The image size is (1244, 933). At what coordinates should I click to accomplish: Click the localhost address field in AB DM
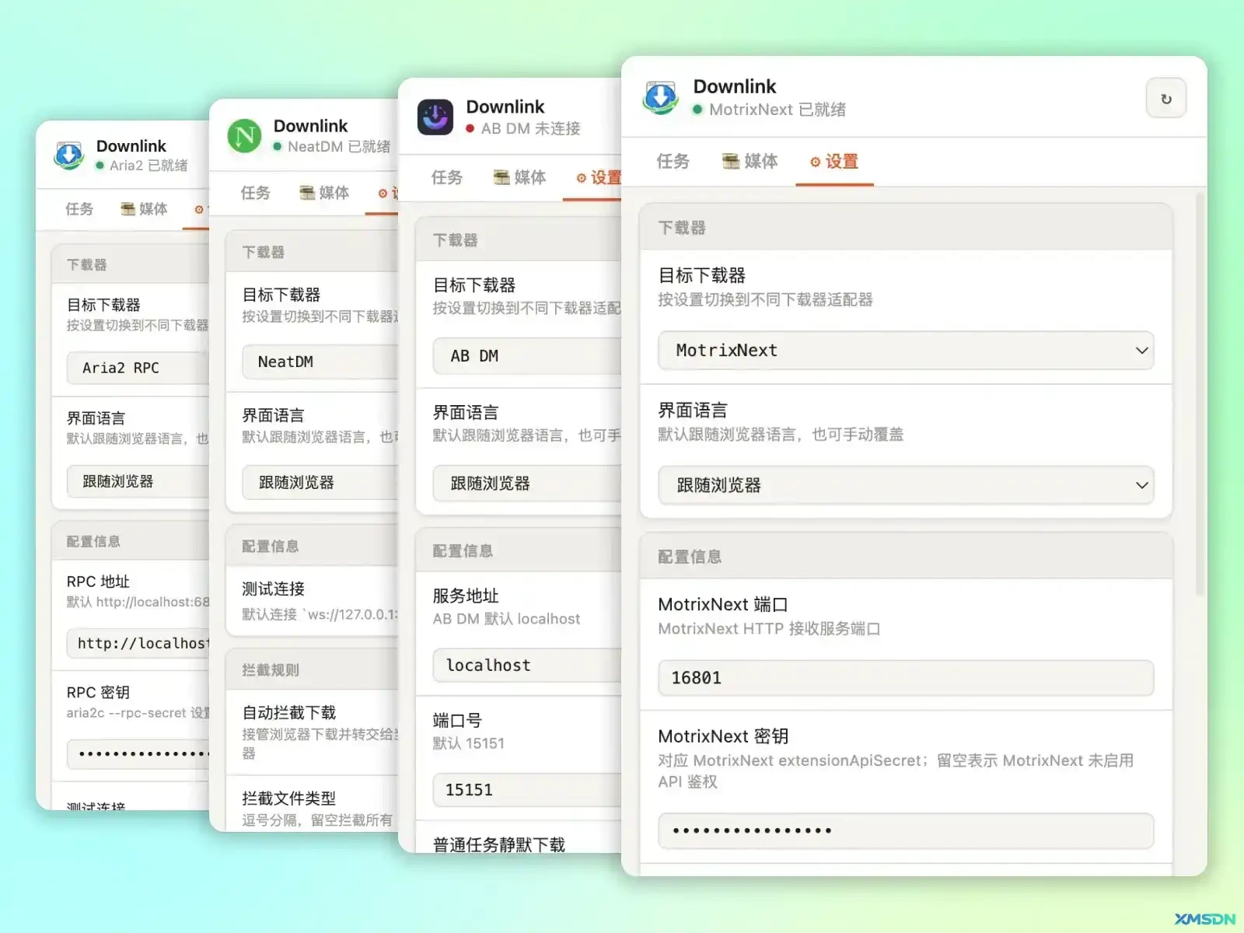click(527, 666)
